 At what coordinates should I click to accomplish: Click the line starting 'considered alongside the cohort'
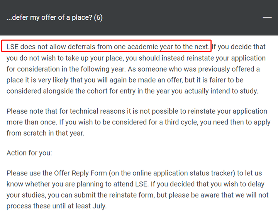point(132,91)
